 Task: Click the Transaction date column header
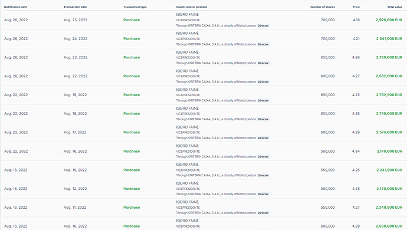[x=76, y=7]
